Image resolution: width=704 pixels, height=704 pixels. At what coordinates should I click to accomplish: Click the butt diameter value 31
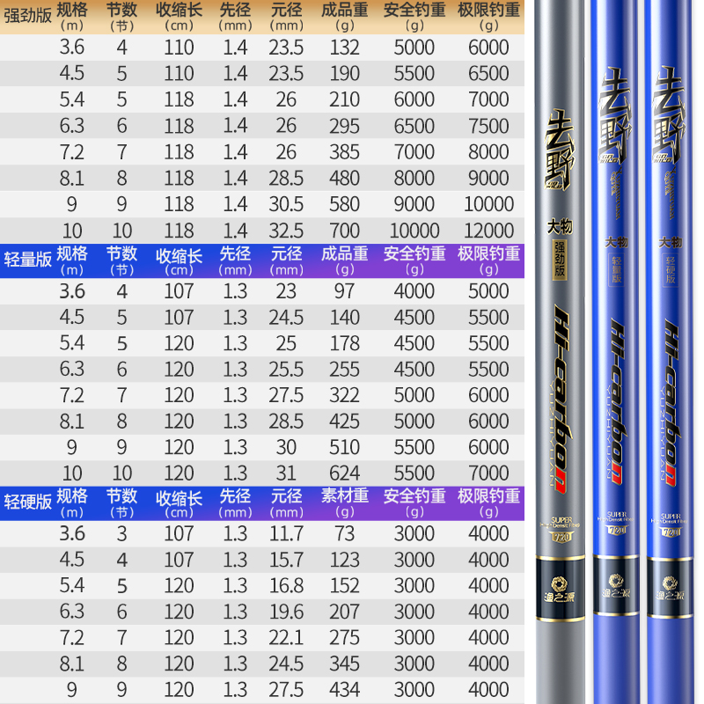click(x=286, y=473)
